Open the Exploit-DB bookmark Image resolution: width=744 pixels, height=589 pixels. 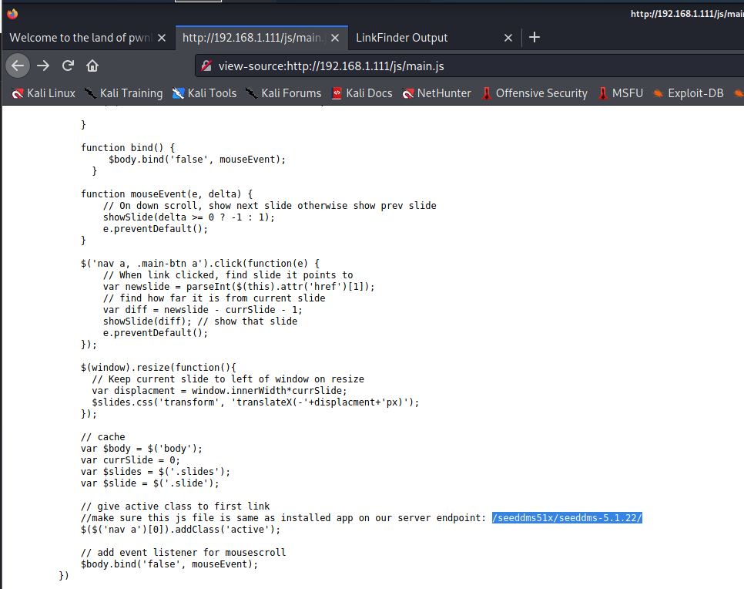click(689, 93)
